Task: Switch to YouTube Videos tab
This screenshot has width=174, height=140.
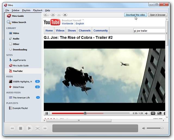Action: pyautogui.click(x=60, y=31)
